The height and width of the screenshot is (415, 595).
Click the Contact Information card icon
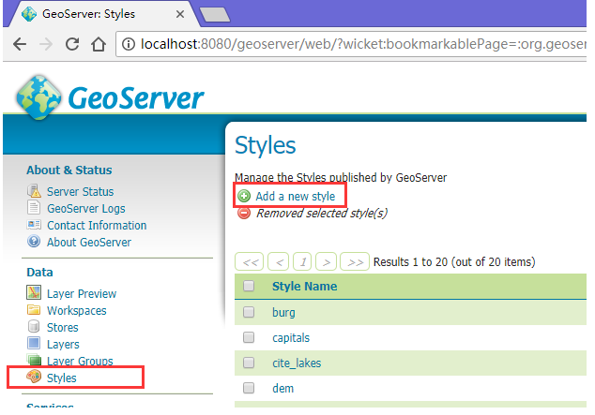pyautogui.click(x=34, y=225)
